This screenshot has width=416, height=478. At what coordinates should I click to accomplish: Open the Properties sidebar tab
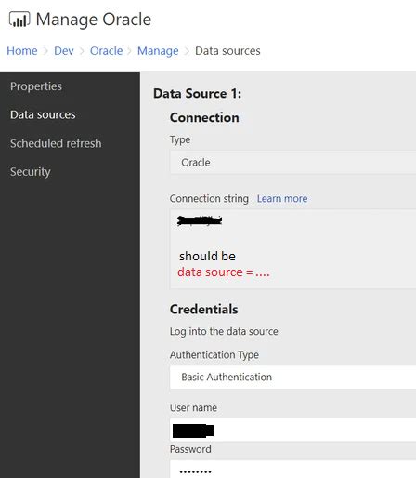point(36,86)
